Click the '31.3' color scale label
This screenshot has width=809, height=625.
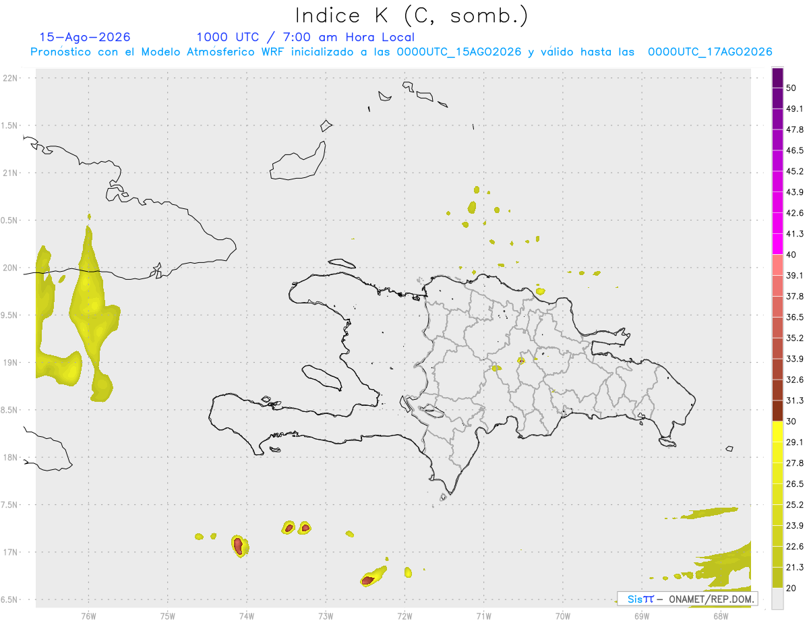coord(795,400)
